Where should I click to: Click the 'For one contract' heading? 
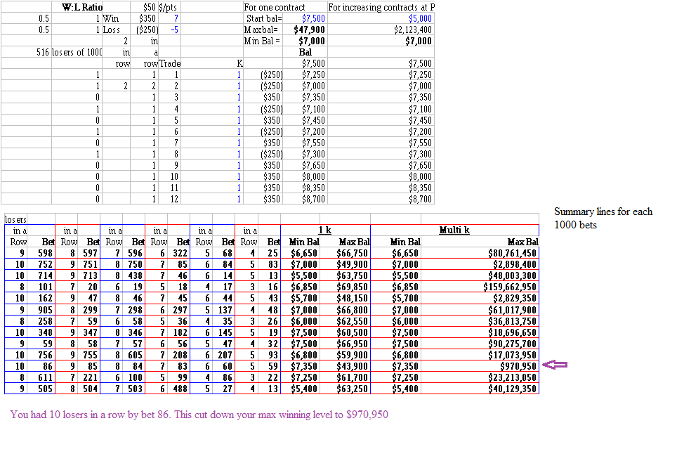[275, 7]
